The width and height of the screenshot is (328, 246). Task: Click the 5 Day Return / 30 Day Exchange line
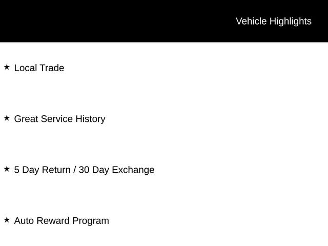click(x=84, y=170)
